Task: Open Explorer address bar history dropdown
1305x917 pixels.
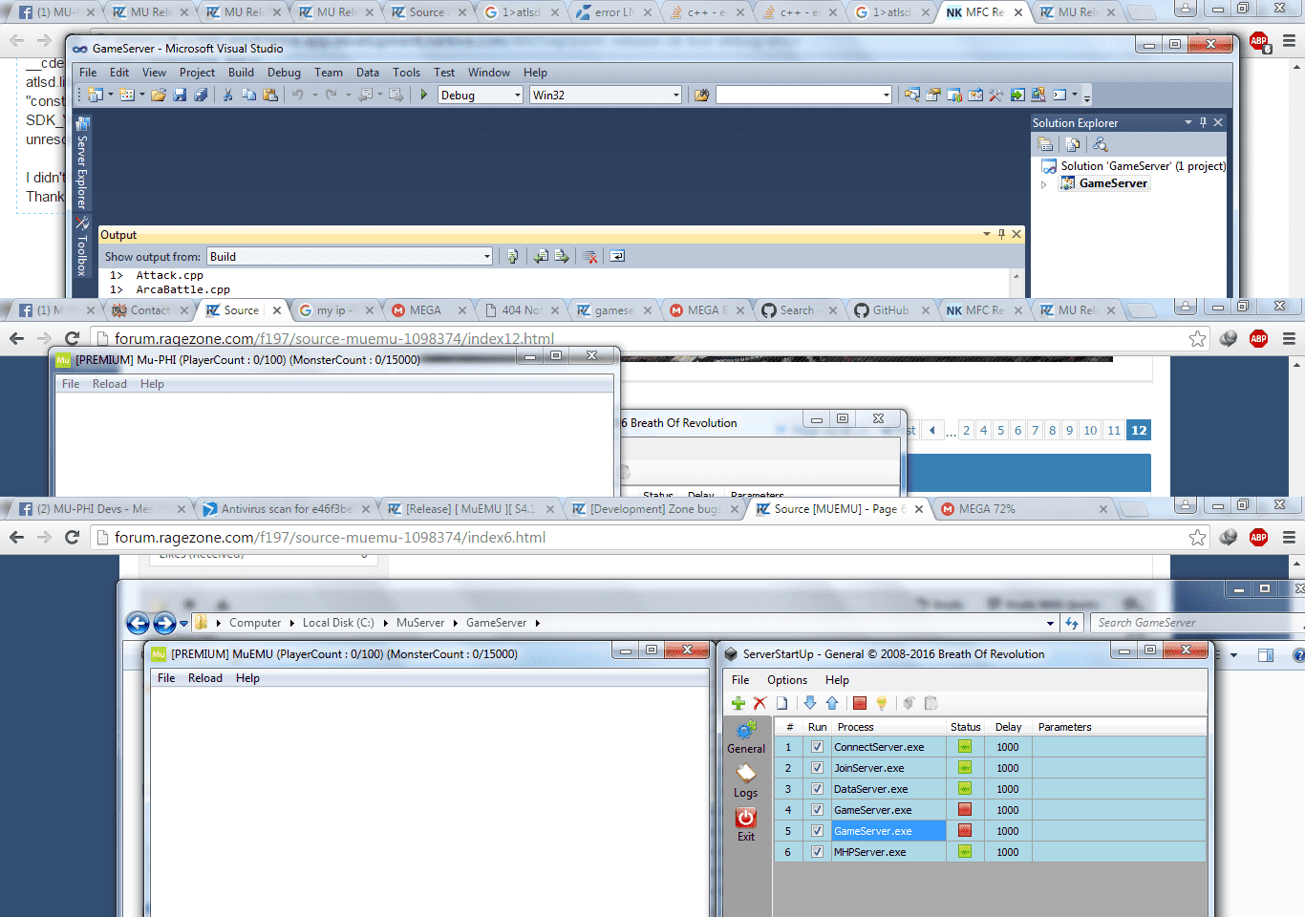Action: 1050,623
